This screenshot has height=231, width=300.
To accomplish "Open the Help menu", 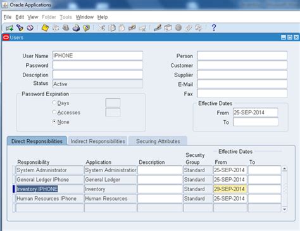I will (x=103, y=17).
